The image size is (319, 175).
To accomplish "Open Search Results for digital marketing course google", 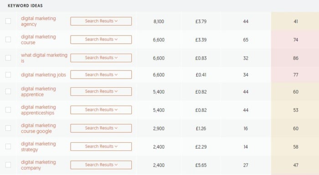I will 101,128.
